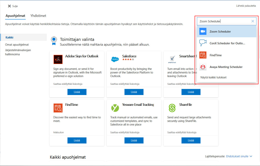The width and height of the screenshot is (260, 166).
Task: Click the Salesforce star rating
Action: click(128, 60)
